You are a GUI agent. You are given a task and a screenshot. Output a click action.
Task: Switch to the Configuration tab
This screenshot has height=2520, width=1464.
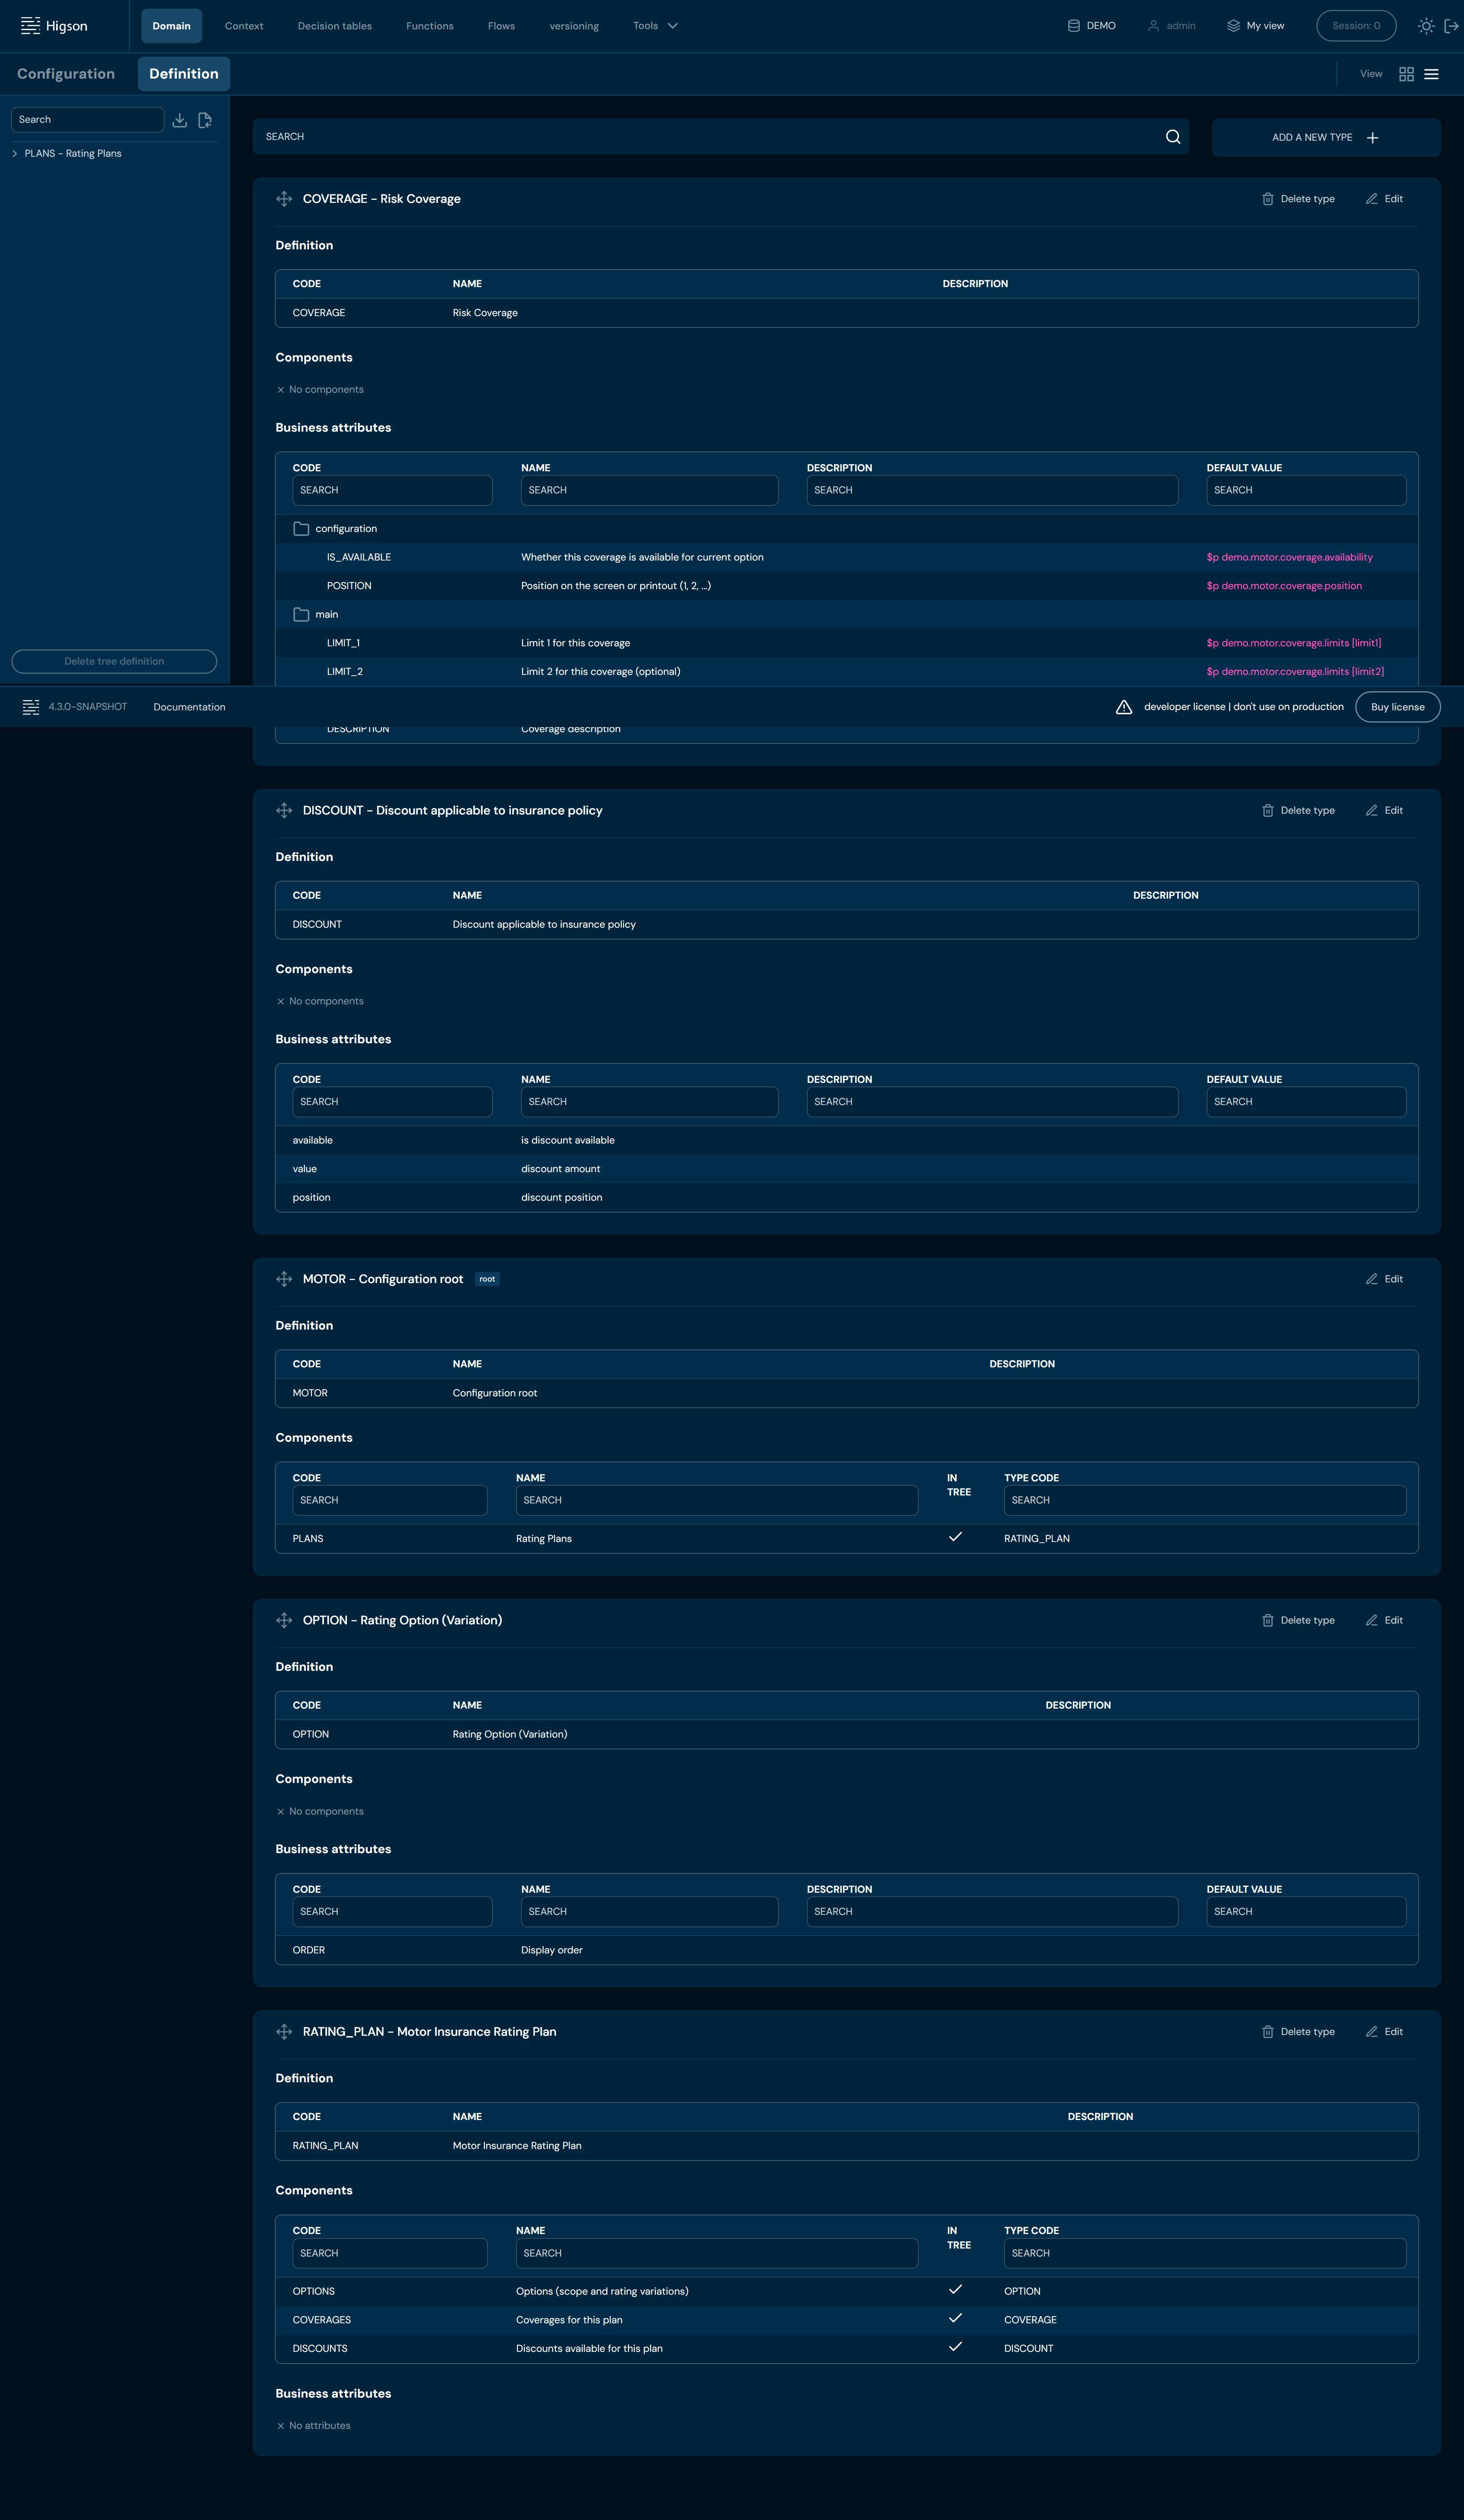[66, 74]
